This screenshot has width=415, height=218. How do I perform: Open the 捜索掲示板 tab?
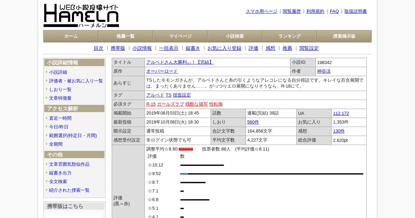tap(344, 36)
